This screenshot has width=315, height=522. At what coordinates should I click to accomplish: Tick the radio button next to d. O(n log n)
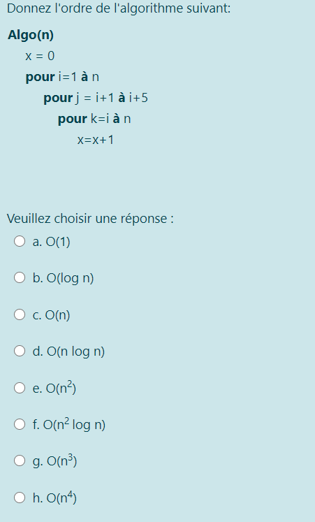point(20,351)
